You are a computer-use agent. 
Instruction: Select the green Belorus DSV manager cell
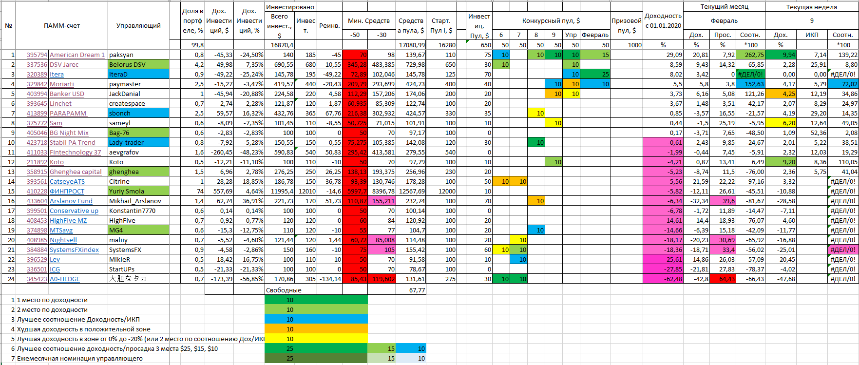138,65
